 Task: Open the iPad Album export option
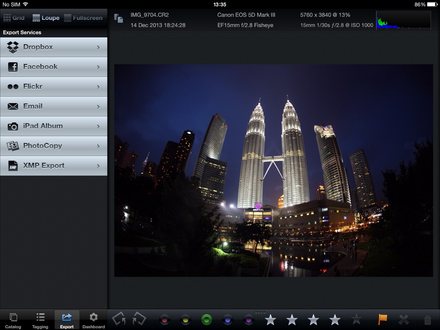(54, 126)
